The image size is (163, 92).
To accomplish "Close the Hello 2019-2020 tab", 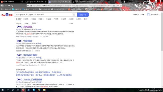I will pos(46,2).
